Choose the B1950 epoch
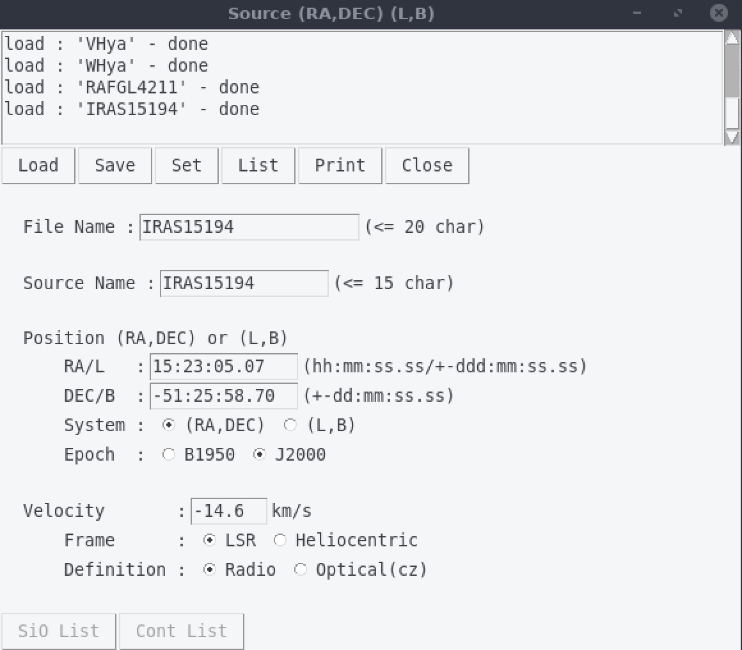Viewport: 742px width, 650px height. tap(169, 455)
